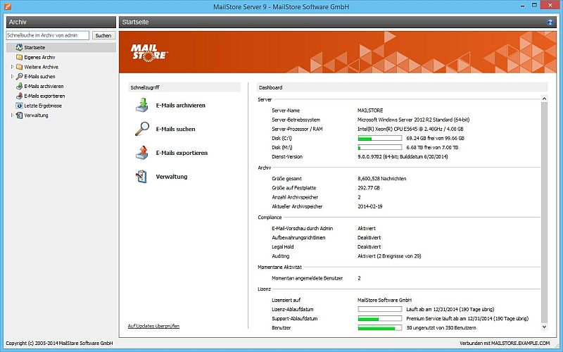
Task: Focus the Schnellsuche im Archiv search field
Action: click(x=47, y=35)
